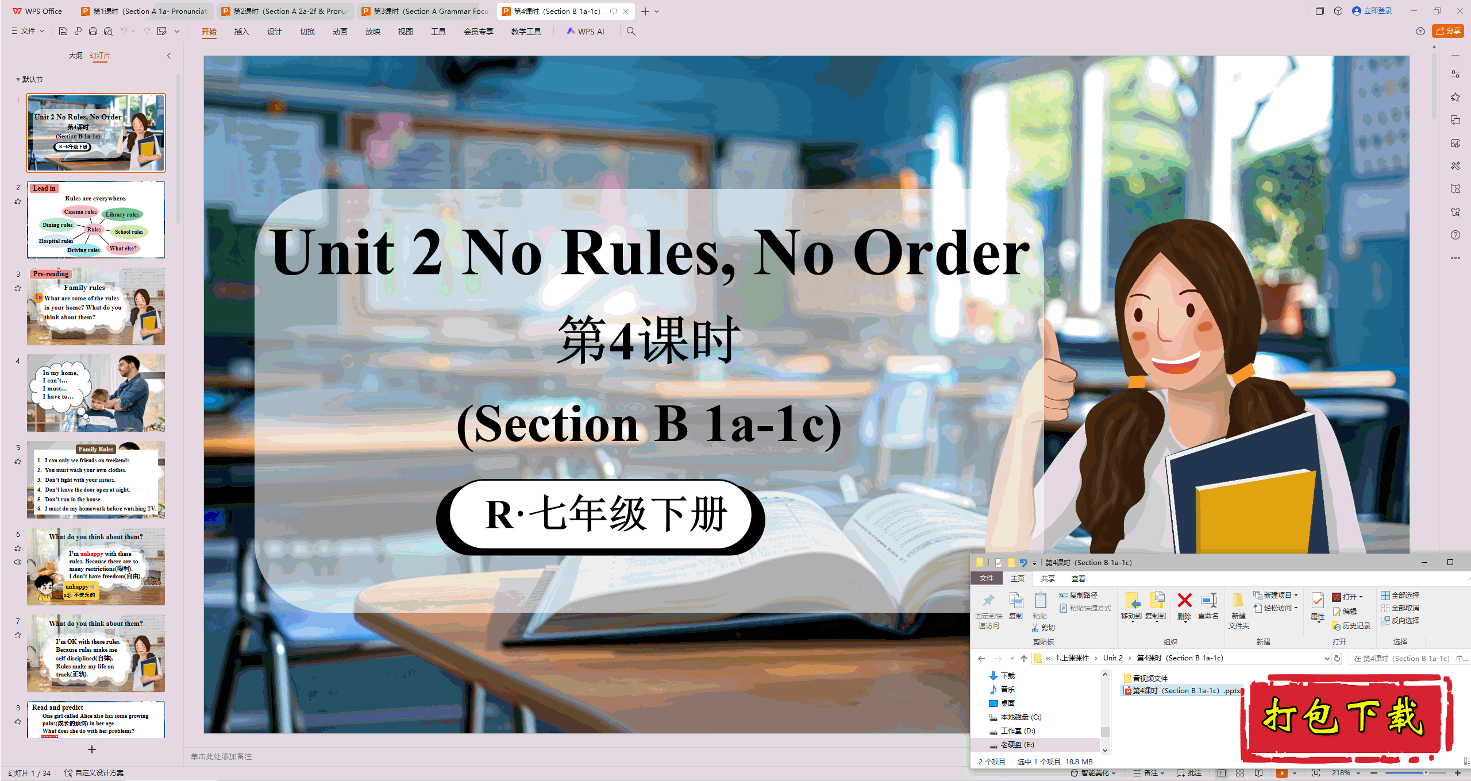Screen dimensions: 1471x781
Task: Click 全部选择 in Explorer ribbon
Action: click(1400, 596)
